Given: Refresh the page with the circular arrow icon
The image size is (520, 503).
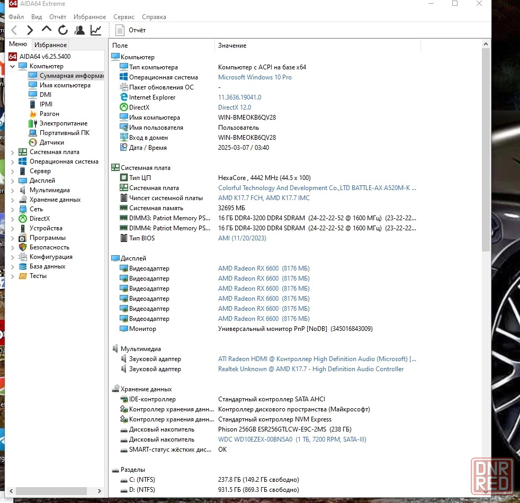Looking at the screenshot, I should pyautogui.click(x=62, y=30).
